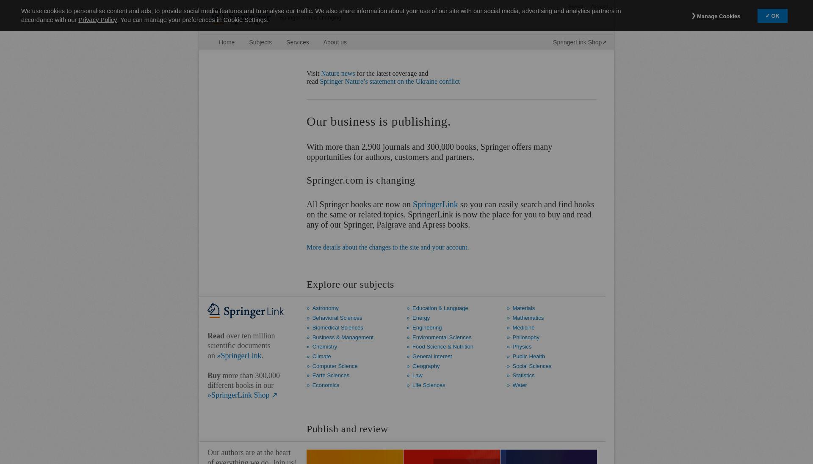Select the Computer Science subject
813x464 pixels.
point(335,366)
